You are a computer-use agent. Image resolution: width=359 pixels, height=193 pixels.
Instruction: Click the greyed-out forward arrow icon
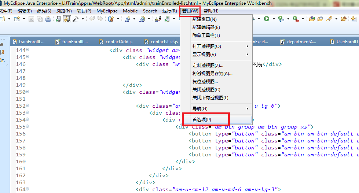click(x=100, y=19)
